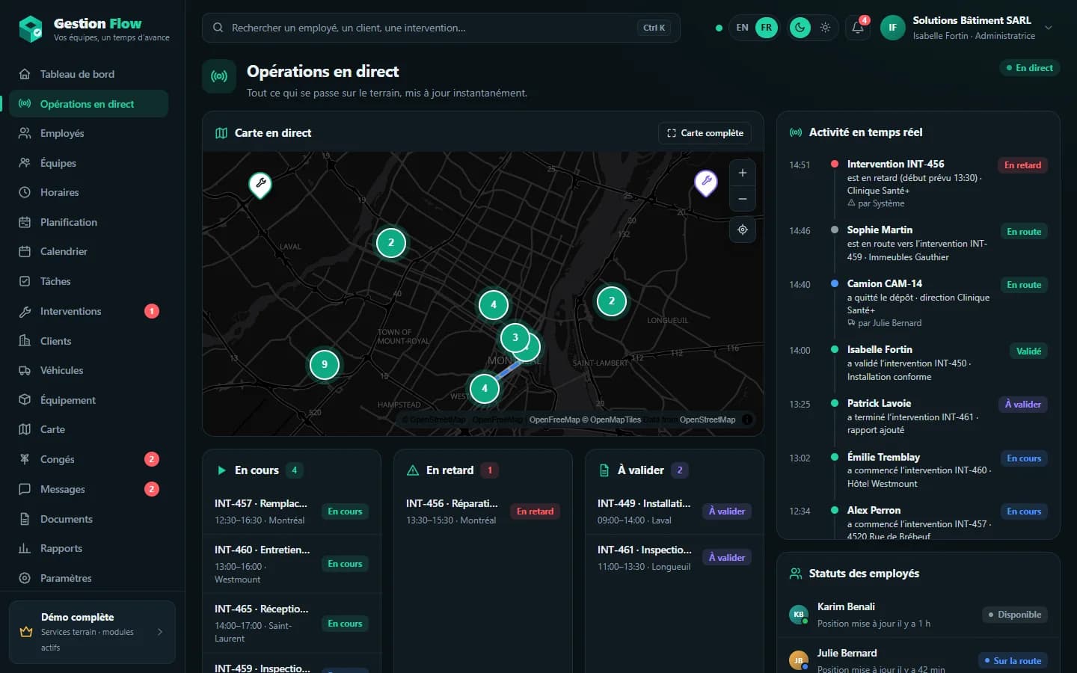This screenshot has height=673, width=1077.
Task: Enable light mode with sun icon
Action: [x=825, y=28]
